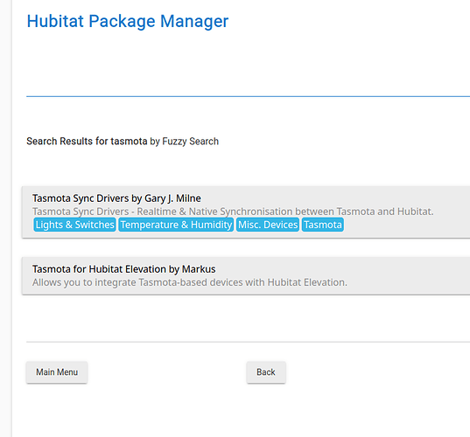Click the bold 'tasmota' search term
Image resolution: width=470 pixels, height=437 pixels.
click(x=129, y=141)
